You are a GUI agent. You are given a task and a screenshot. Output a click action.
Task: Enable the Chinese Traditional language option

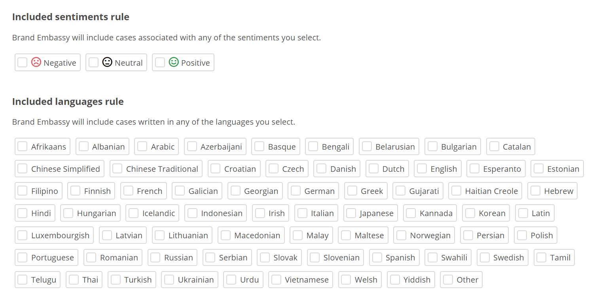(117, 169)
